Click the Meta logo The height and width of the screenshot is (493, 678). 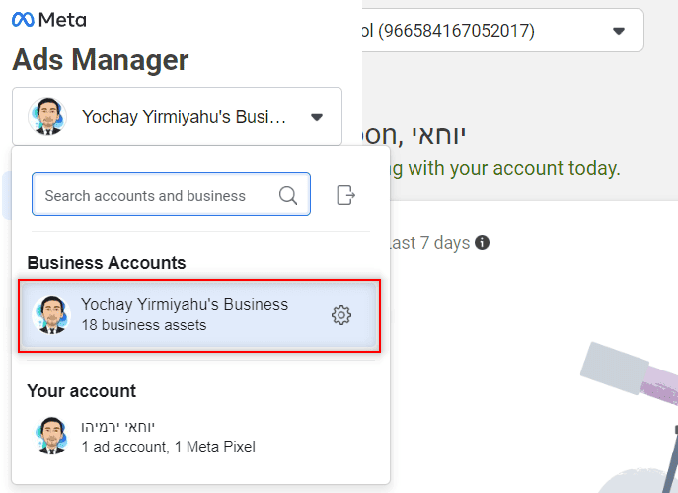[x=49, y=20]
